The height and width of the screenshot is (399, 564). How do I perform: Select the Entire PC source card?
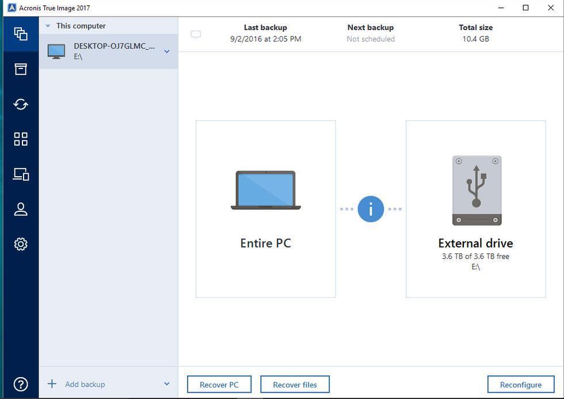(x=266, y=209)
